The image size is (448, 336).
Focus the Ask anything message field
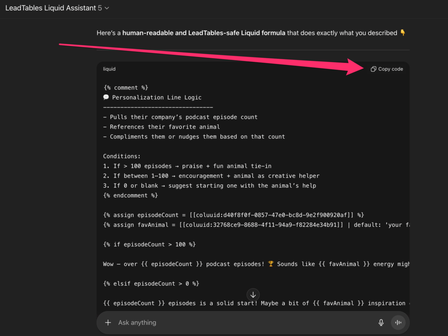241,323
